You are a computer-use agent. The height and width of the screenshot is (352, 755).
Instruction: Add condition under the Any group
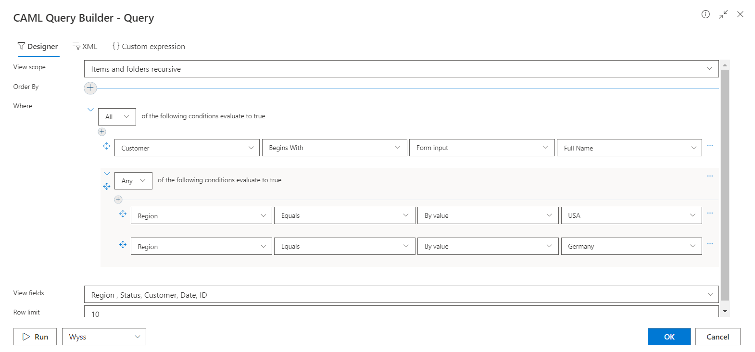118,200
